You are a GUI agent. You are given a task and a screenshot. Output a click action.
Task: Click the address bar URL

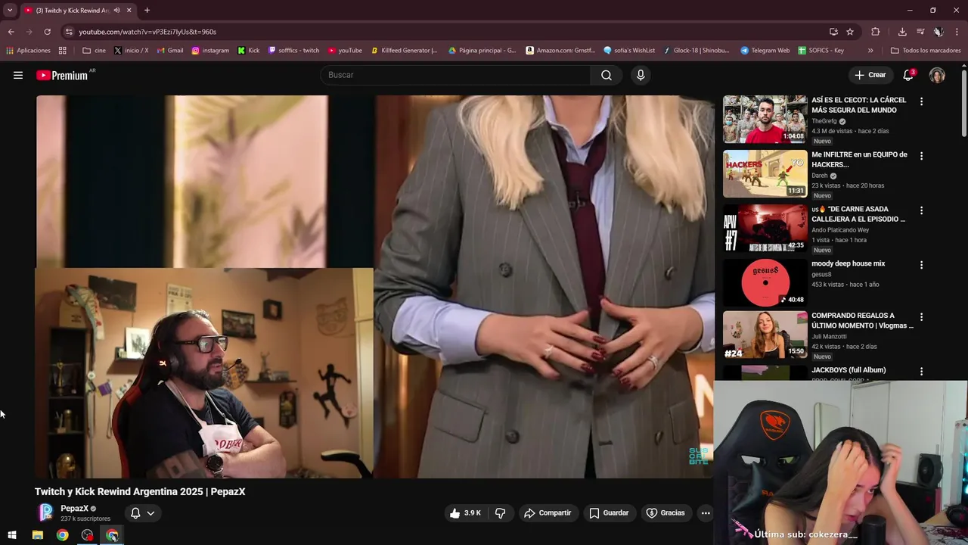[x=147, y=32]
